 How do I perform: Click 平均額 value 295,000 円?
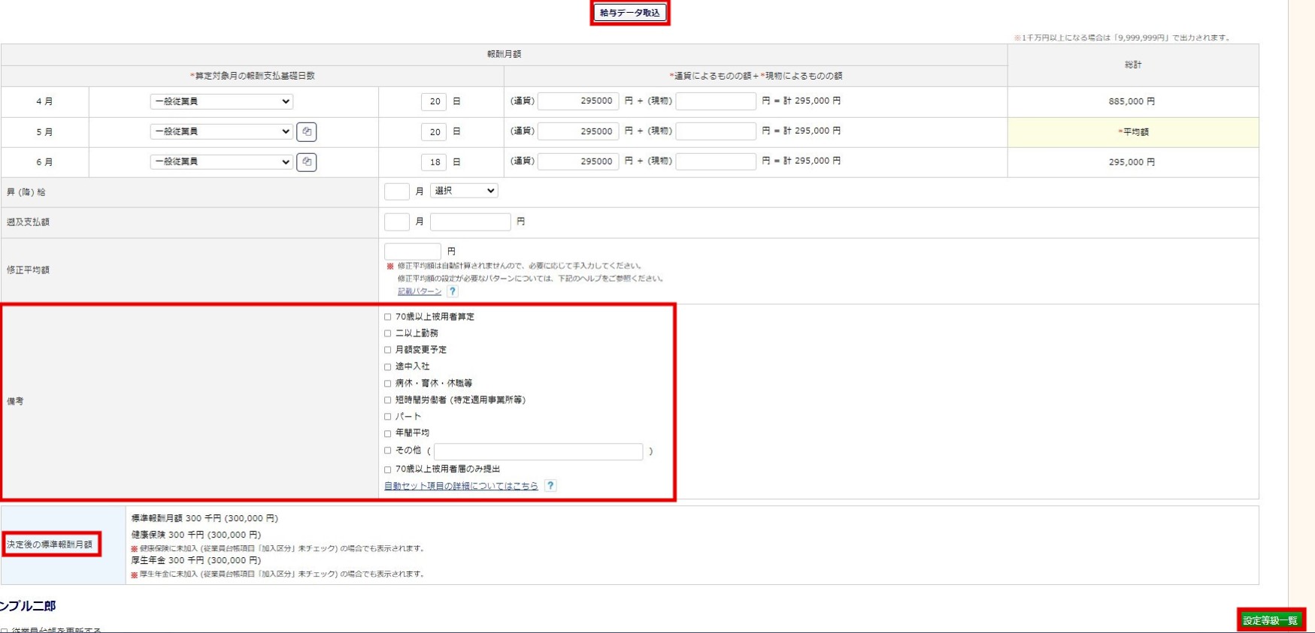1132,161
